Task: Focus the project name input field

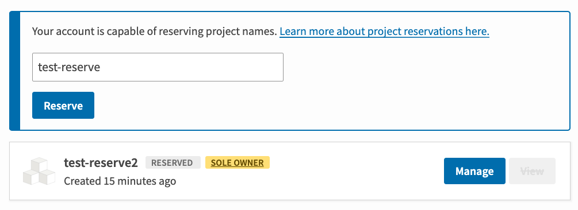Action: pos(158,67)
